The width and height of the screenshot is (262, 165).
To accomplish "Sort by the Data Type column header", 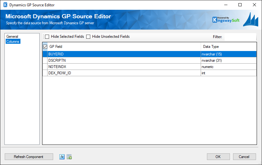I will pos(229,47).
